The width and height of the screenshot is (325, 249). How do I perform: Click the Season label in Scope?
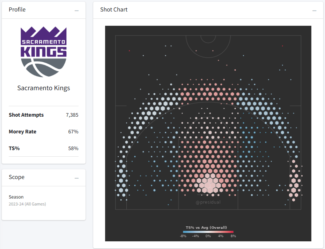[16, 197]
